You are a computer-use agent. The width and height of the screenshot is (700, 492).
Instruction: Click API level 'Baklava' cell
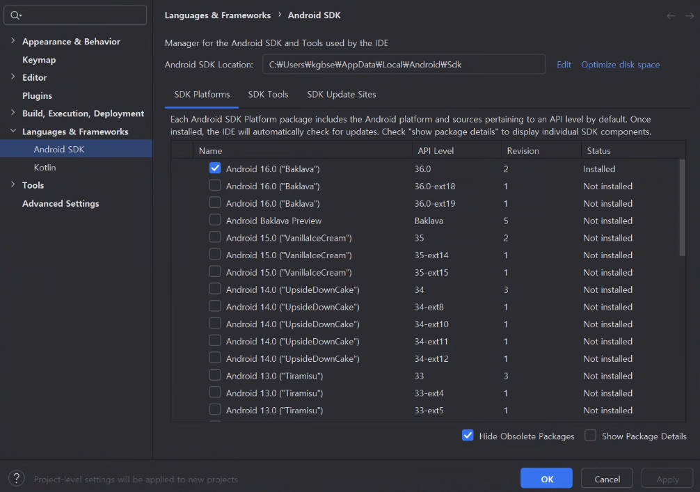(x=429, y=221)
